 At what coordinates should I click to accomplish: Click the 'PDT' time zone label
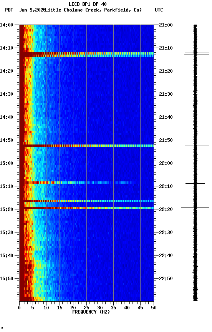click(9, 10)
